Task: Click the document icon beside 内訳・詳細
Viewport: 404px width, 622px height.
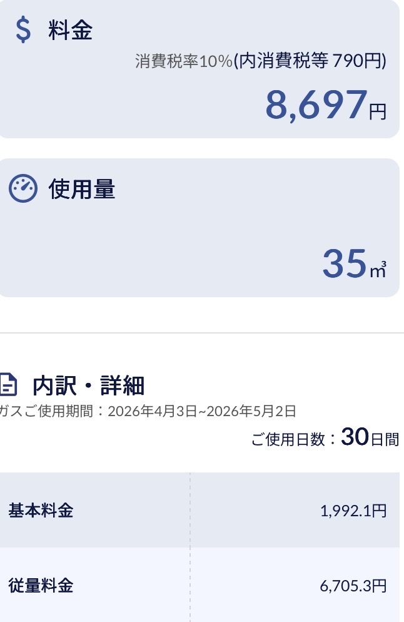Action: click(x=8, y=384)
